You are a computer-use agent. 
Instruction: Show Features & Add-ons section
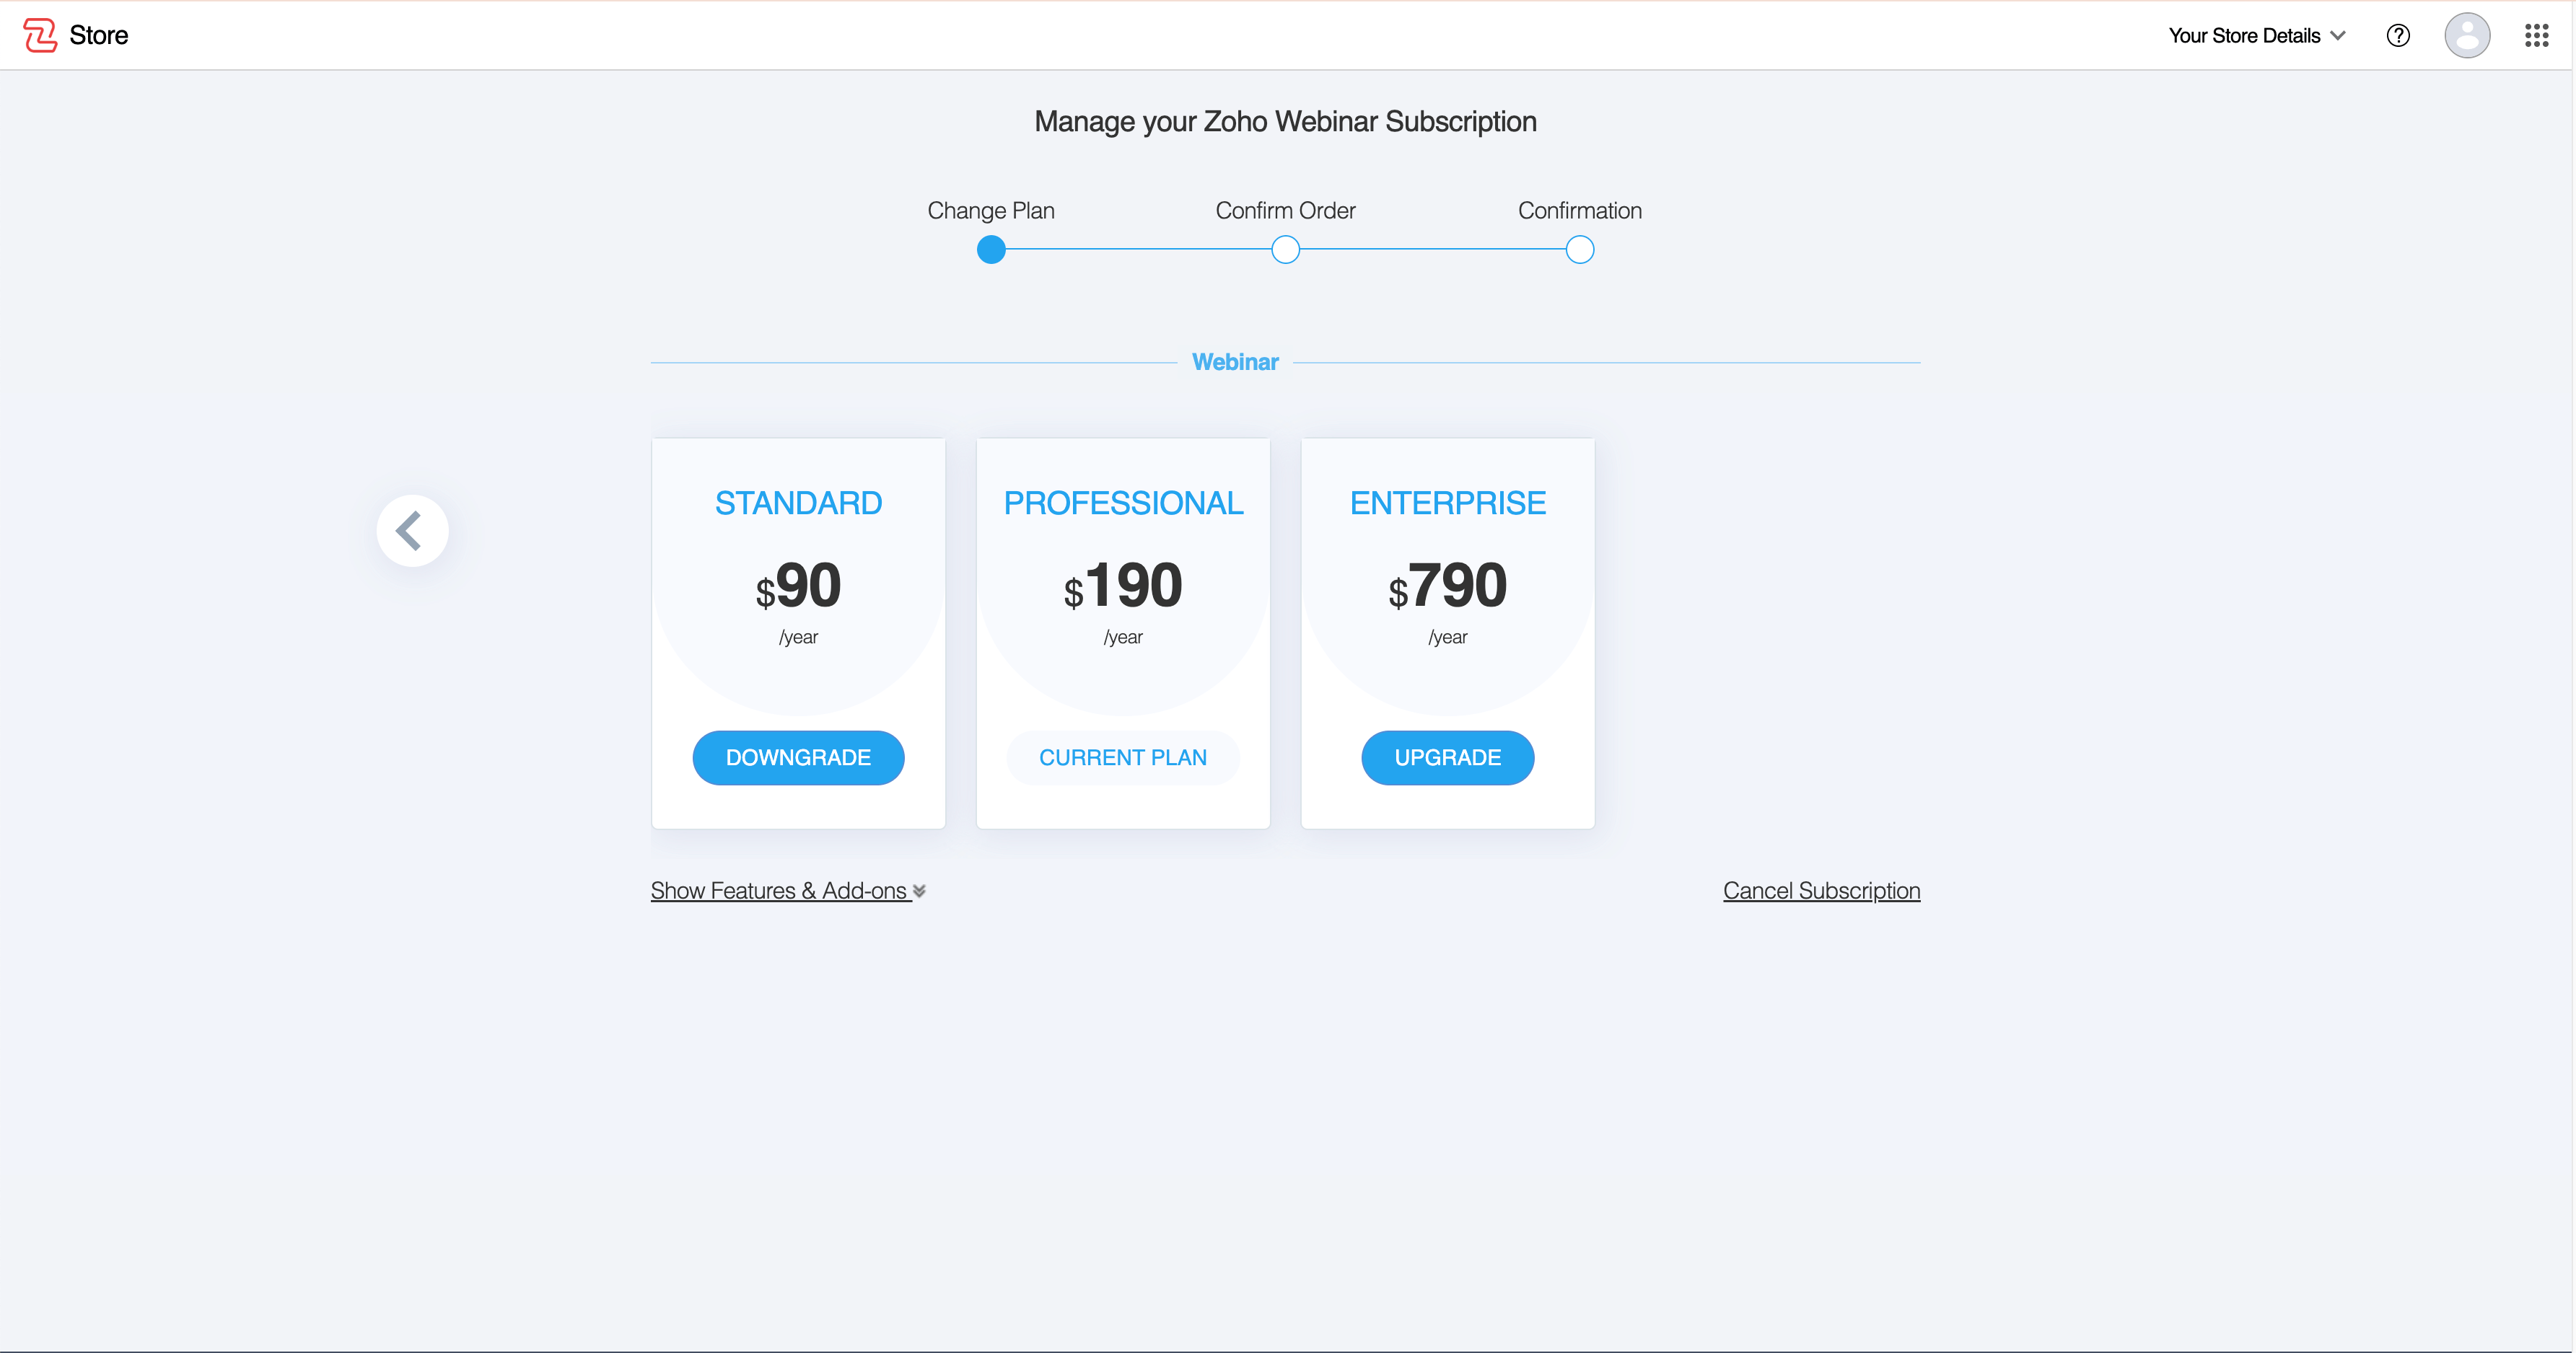[778, 891]
